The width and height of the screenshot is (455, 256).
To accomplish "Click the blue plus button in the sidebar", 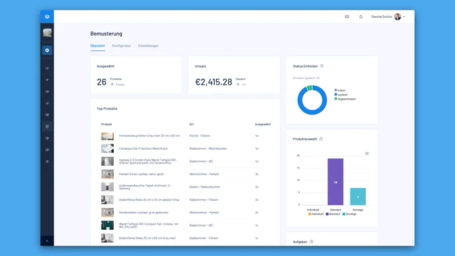I will (47, 50).
